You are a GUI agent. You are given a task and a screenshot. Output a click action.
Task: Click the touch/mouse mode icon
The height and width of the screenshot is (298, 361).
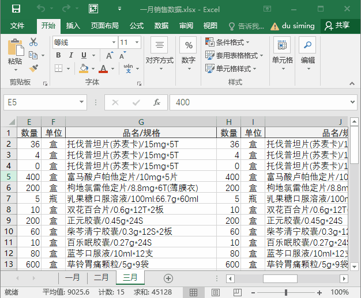[93, 9]
